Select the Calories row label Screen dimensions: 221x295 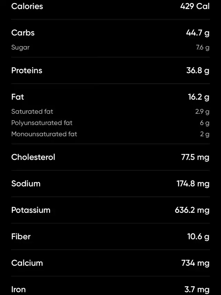(x=27, y=6)
